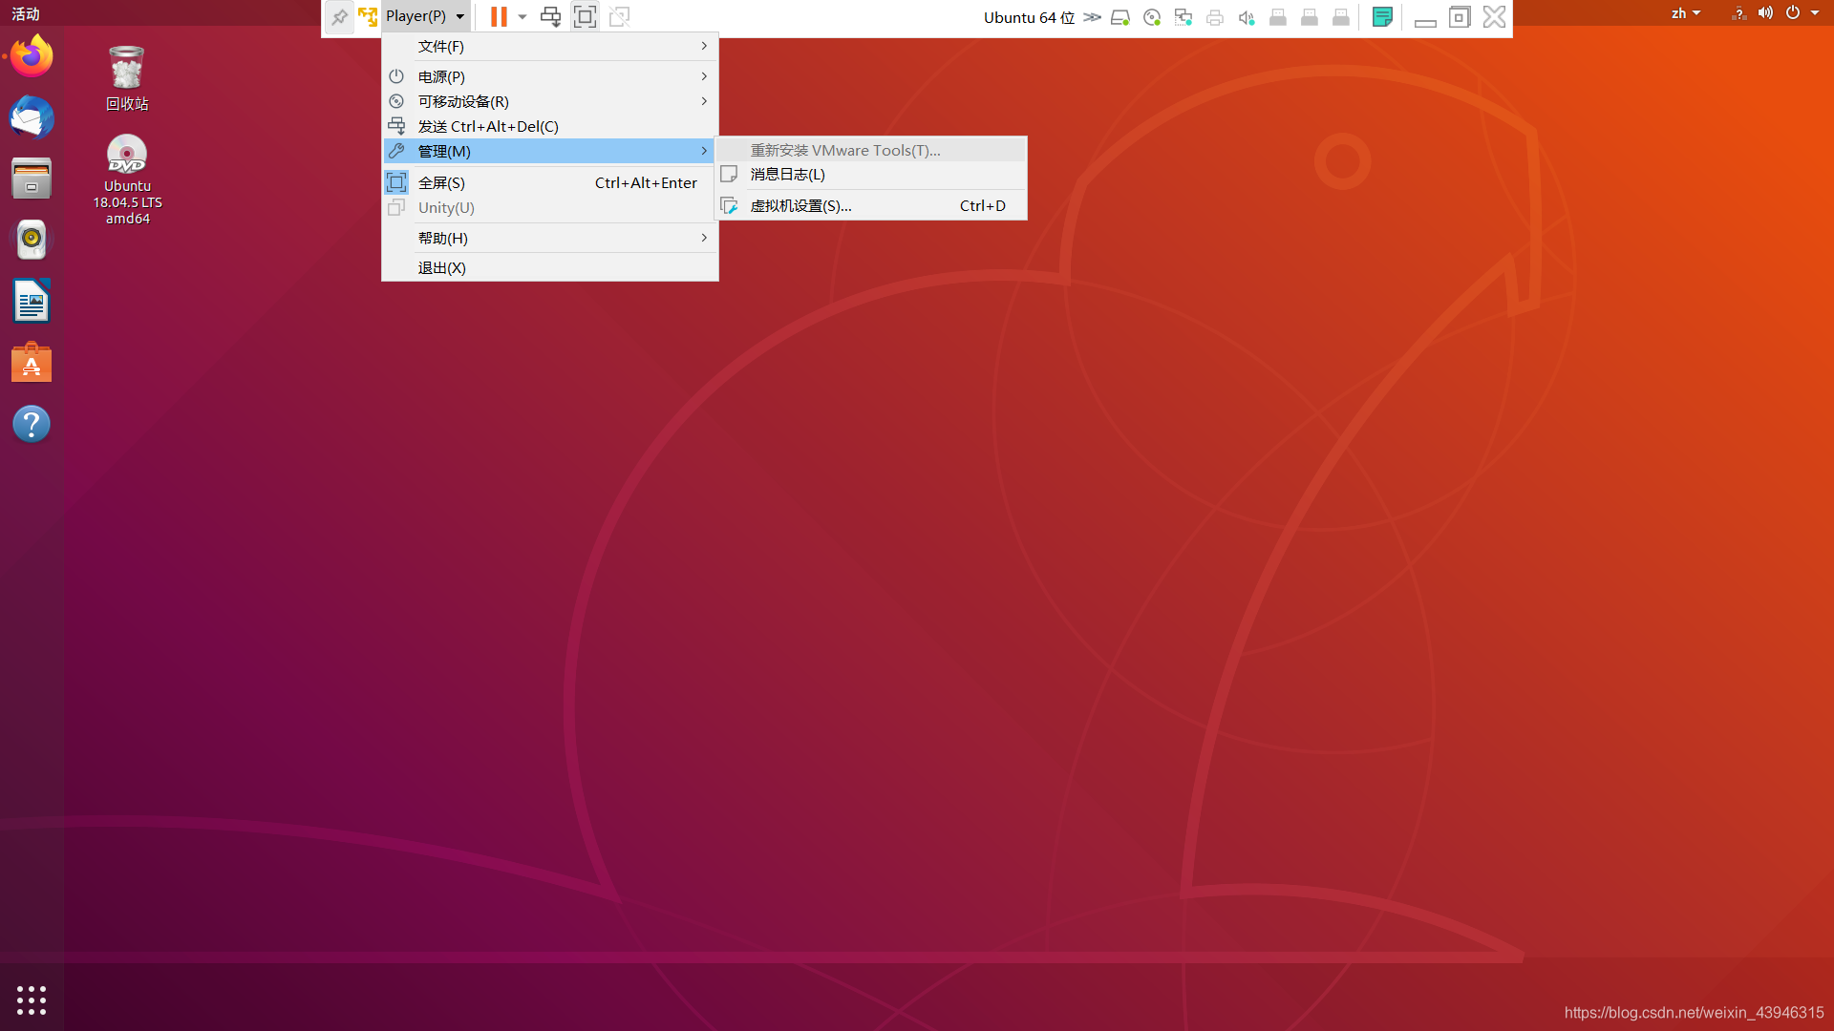Click the first USB device status icon
The height and width of the screenshot is (1031, 1834).
[x=1278, y=17]
